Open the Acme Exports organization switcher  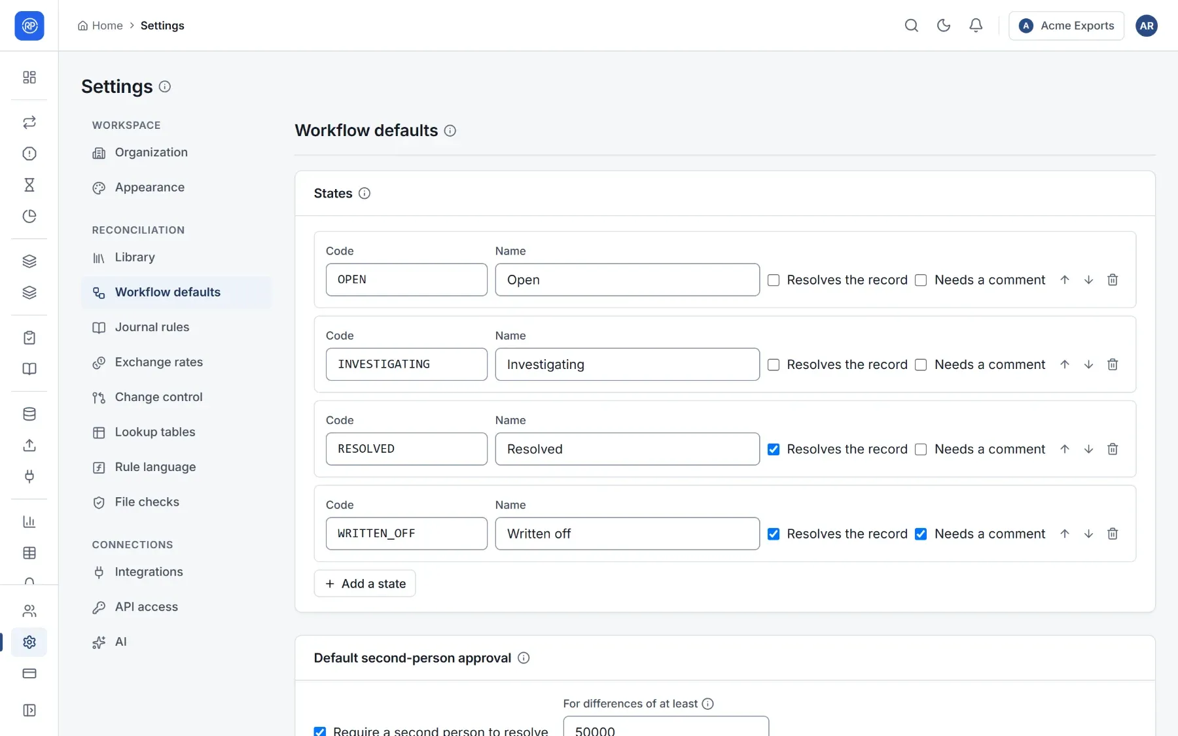pos(1065,26)
